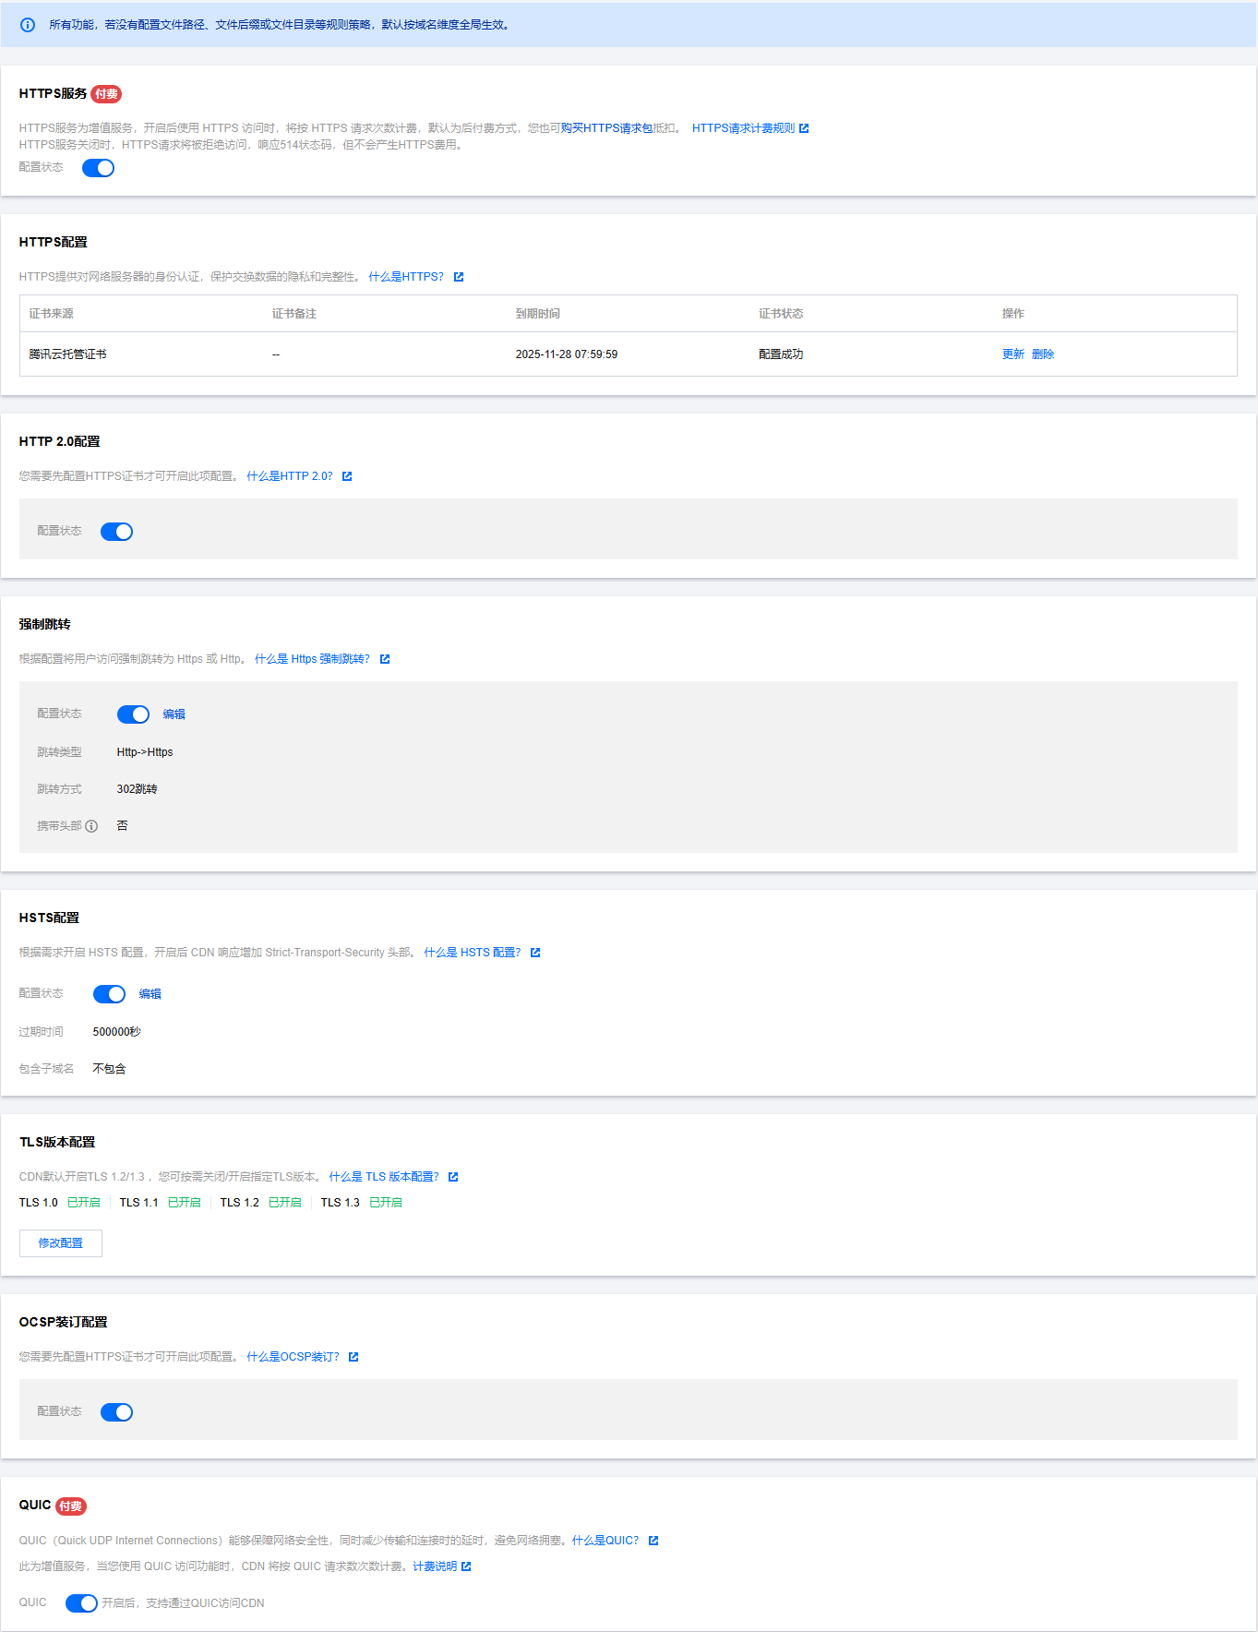Open the QUIC 计费说明 link
1258x1632 pixels.
coord(435,1566)
